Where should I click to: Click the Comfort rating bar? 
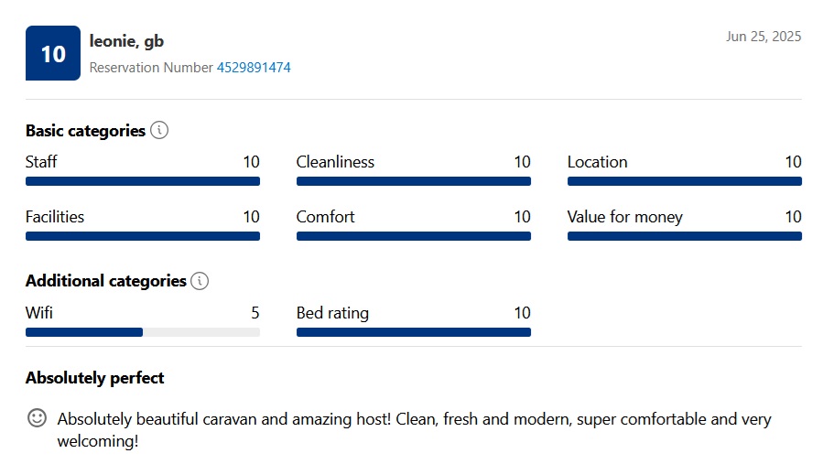[414, 236]
